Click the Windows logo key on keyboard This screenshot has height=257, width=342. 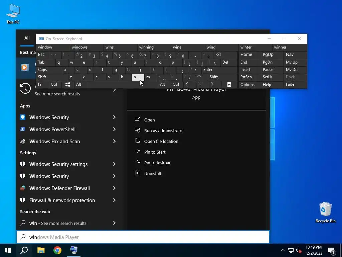coord(67,84)
